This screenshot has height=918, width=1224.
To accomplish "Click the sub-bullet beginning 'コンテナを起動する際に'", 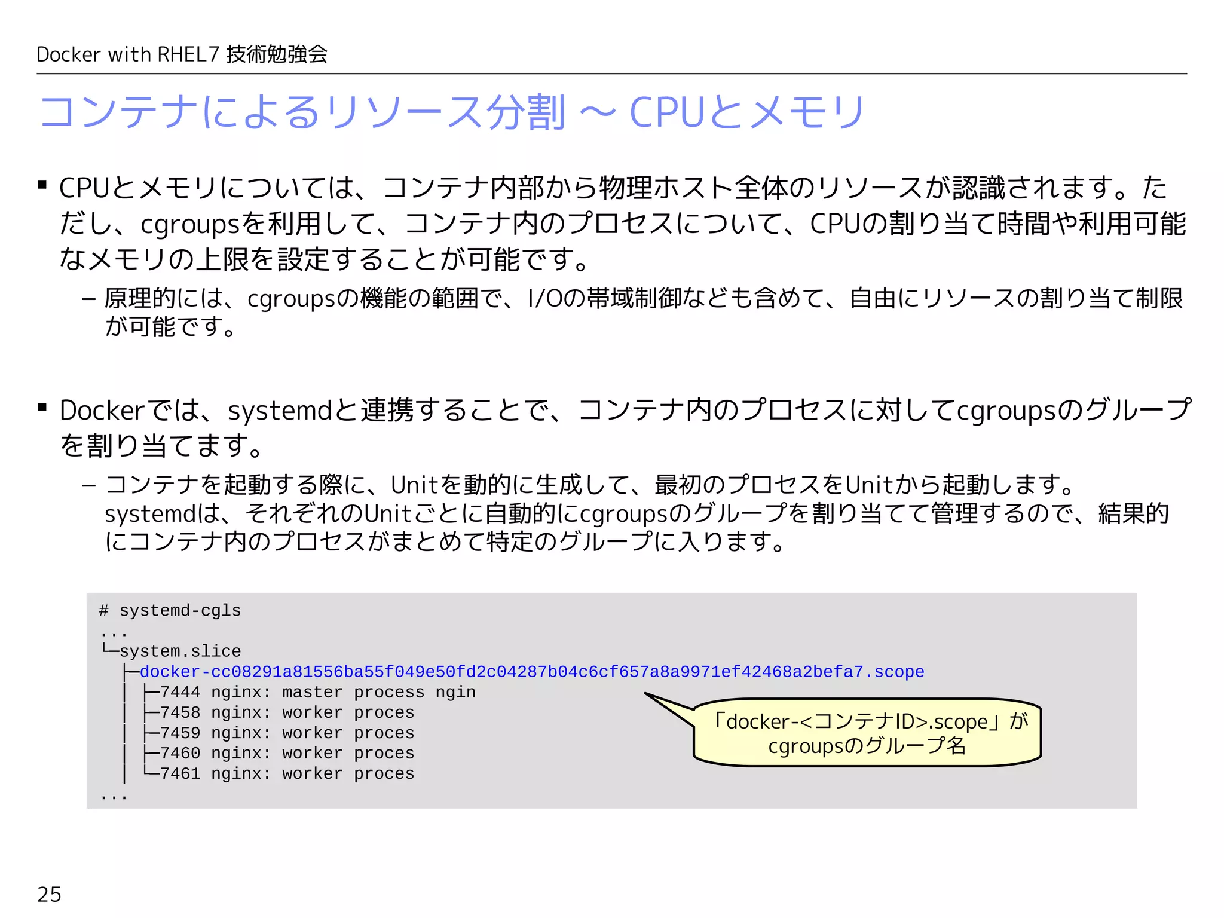I will tap(625, 513).
